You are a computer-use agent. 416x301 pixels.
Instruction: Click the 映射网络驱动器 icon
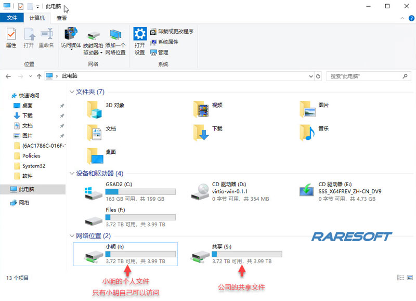[x=94, y=35]
